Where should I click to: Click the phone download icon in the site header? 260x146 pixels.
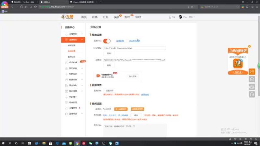pyautogui.click(x=170, y=17)
